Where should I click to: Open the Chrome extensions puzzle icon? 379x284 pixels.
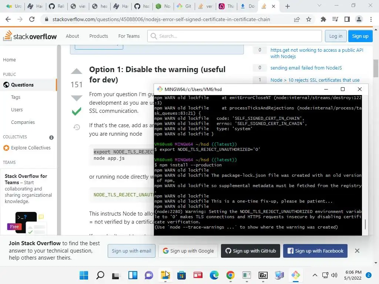(323, 19)
